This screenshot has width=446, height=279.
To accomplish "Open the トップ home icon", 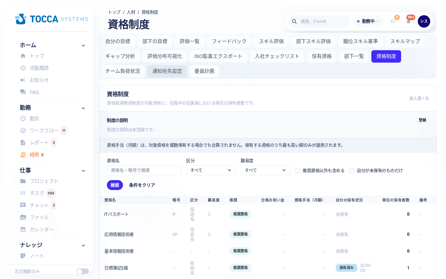I will tap(23, 56).
